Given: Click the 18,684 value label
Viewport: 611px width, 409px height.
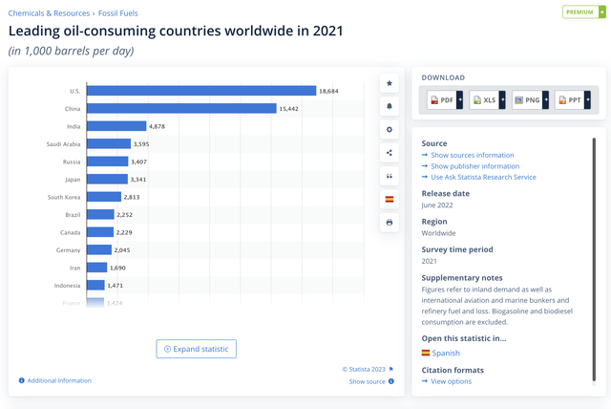Looking at the screenshot, I should click(x=328, y=91).
